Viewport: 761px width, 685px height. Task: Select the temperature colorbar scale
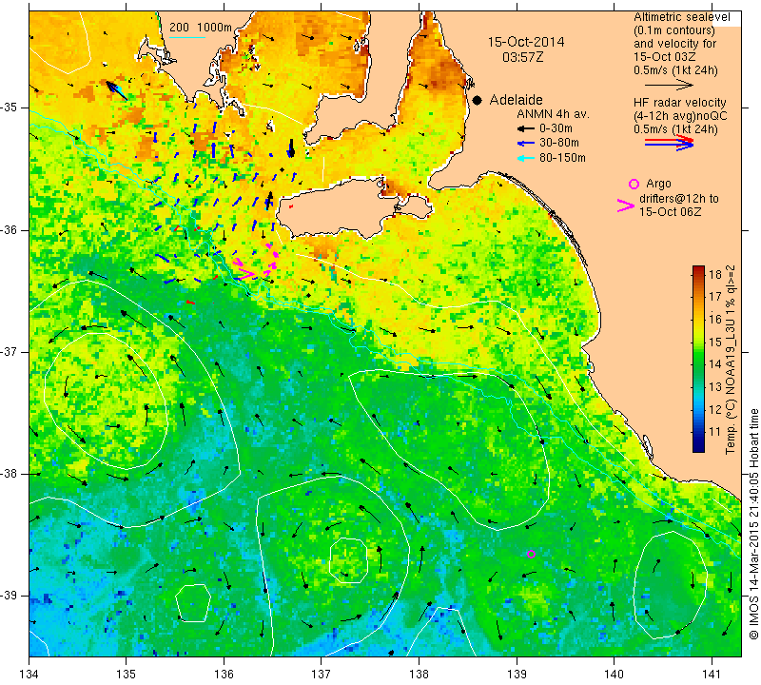(x=698, y=359)
